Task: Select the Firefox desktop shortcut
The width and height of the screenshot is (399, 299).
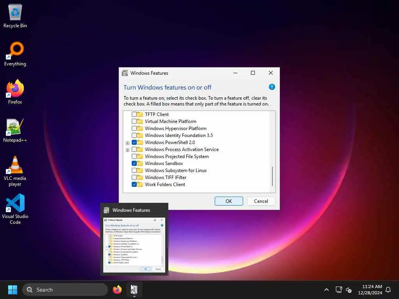Action: point(15,92)
